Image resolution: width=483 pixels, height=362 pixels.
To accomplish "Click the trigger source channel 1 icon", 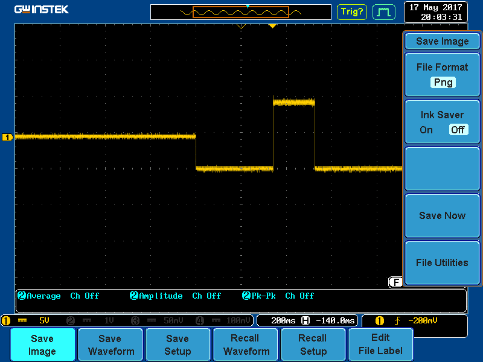I will tap(380, 321).
